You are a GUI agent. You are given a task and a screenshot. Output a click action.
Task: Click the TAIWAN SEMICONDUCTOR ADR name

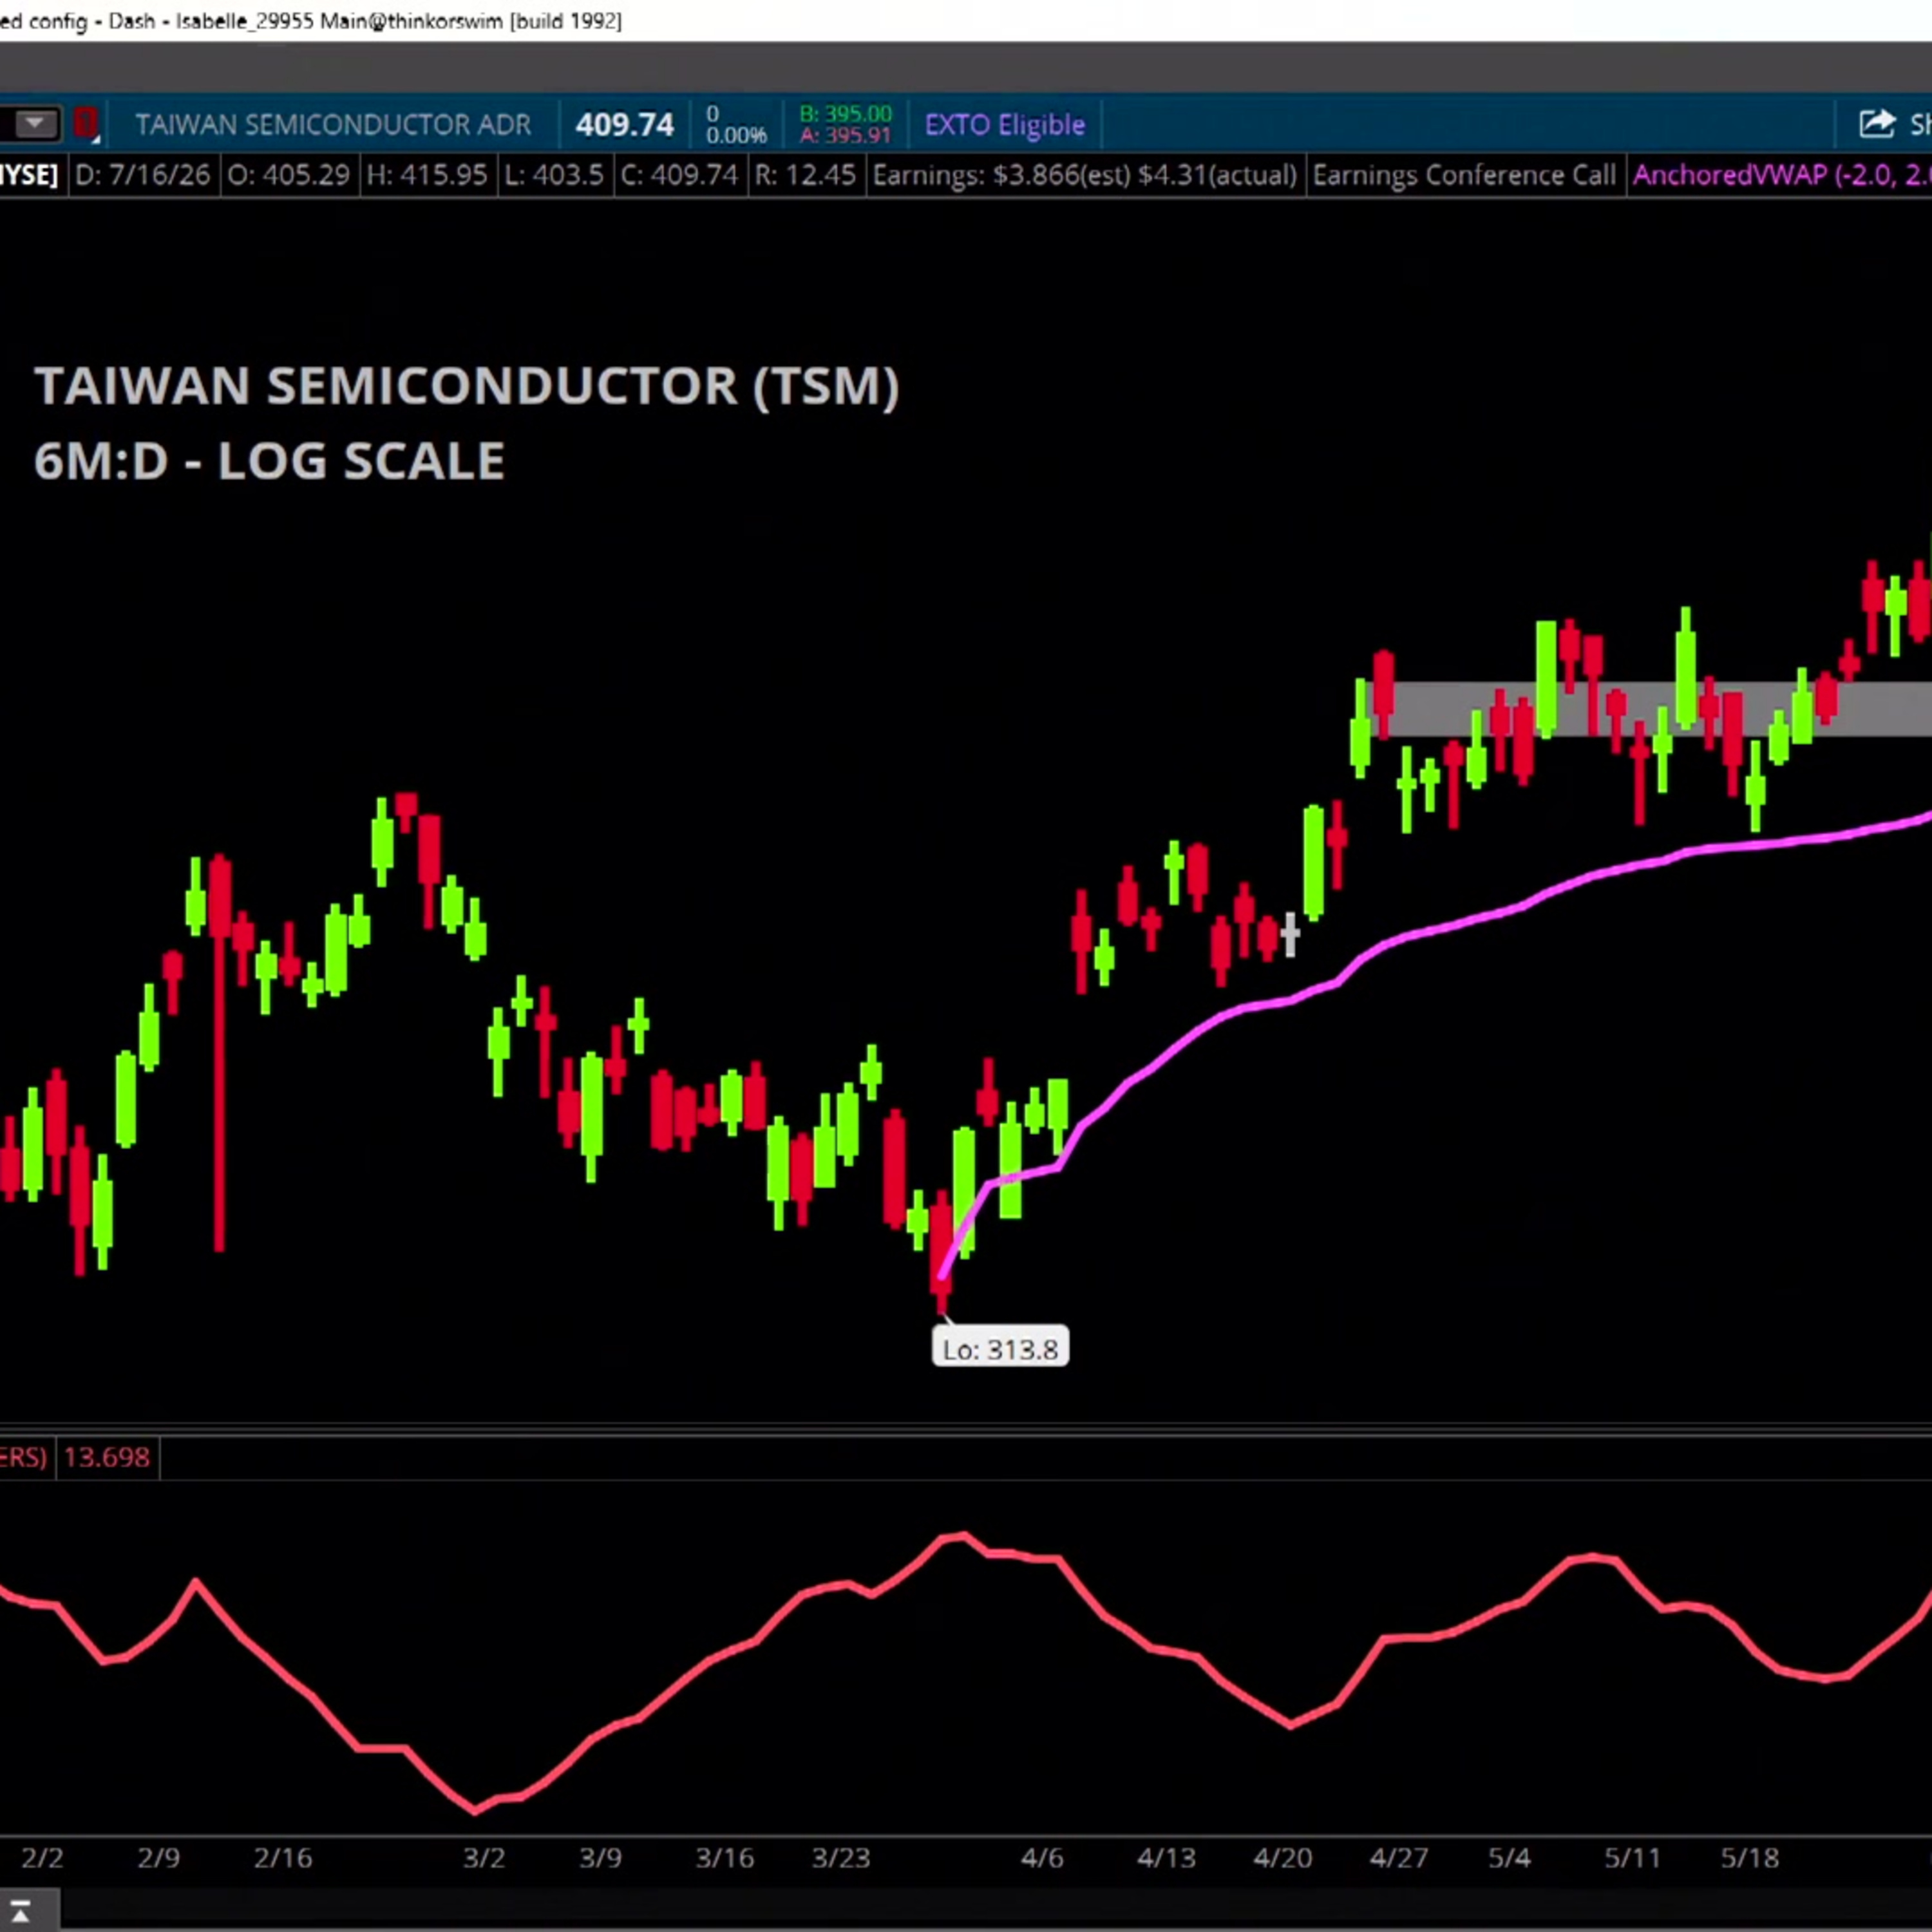pyautogui.click(x=333, y=125)
